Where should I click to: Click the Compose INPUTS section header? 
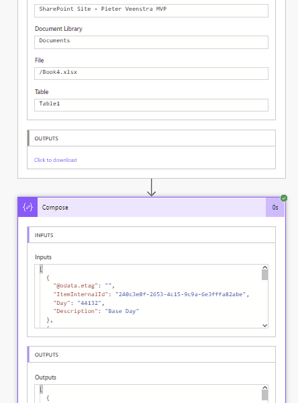click(151, 235)
